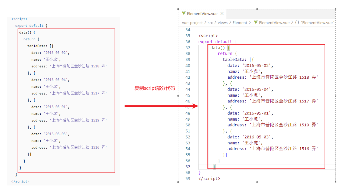Click the </script> closing tag on editor line 59
This screenshot has height=189, width=341.
tap(209, 178)
